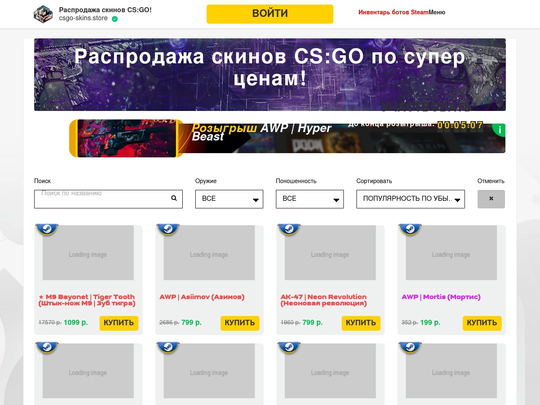Click the old price 2686 р.
This screenshot has height=405, width=540.
[170, 323]
